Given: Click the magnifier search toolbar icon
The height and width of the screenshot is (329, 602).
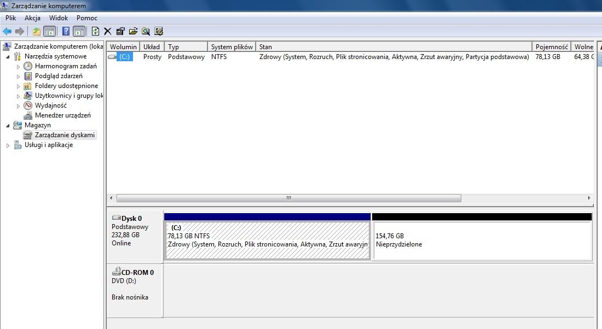Looking at the screenshot, I should 146,31.
